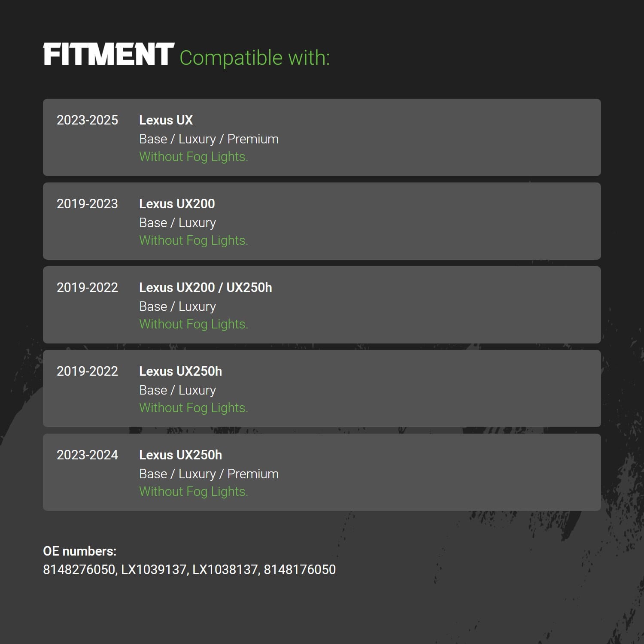This screenshot has width=644, height=644.
Task: Click the Lexus UX200 model title
Action: coord(177,204)
